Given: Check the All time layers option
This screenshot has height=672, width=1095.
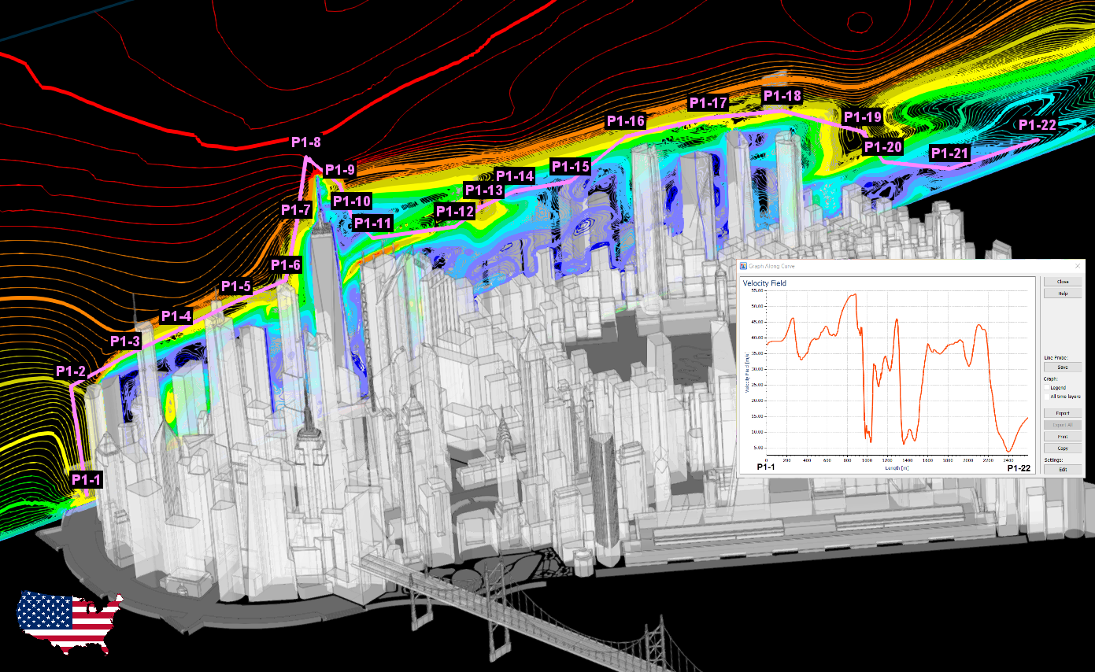Looking at the screenshot, I should (x=1048, y=397).
